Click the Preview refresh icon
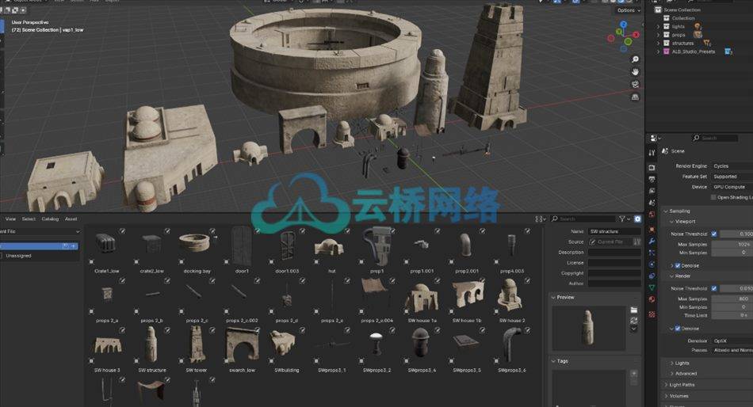753x407 pixels. click(634, 320)
